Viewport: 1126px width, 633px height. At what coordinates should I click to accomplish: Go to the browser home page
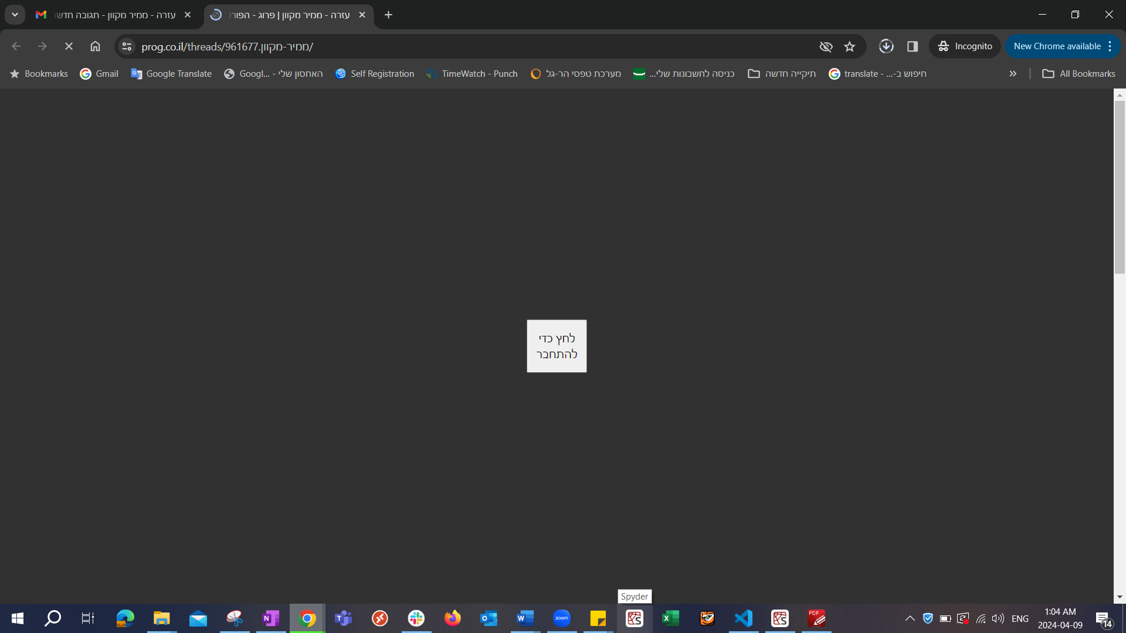[95, 46]
